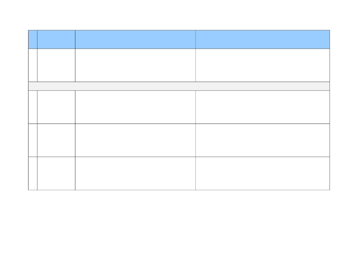
Task: Click second-column cell in second-to-last table row
Action: 56,140
